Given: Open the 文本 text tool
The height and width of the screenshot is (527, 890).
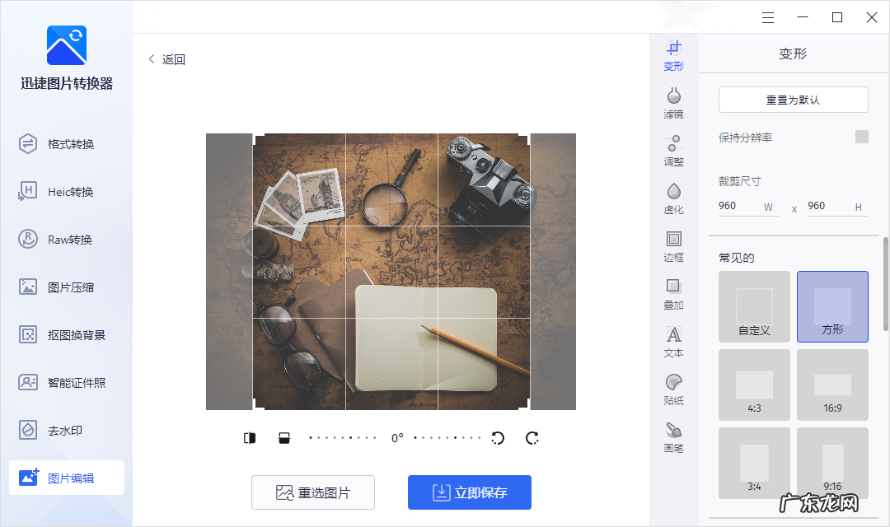Looking at the screenshot, I should coord(673,341).
